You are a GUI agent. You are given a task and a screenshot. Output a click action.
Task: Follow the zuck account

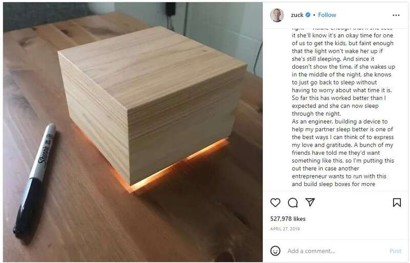(x=327, y=15)
